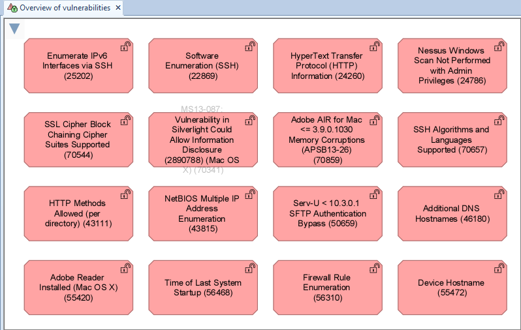
Task: Click lock icon on Silverlight vulnerability node
Action: coord(250,121)
